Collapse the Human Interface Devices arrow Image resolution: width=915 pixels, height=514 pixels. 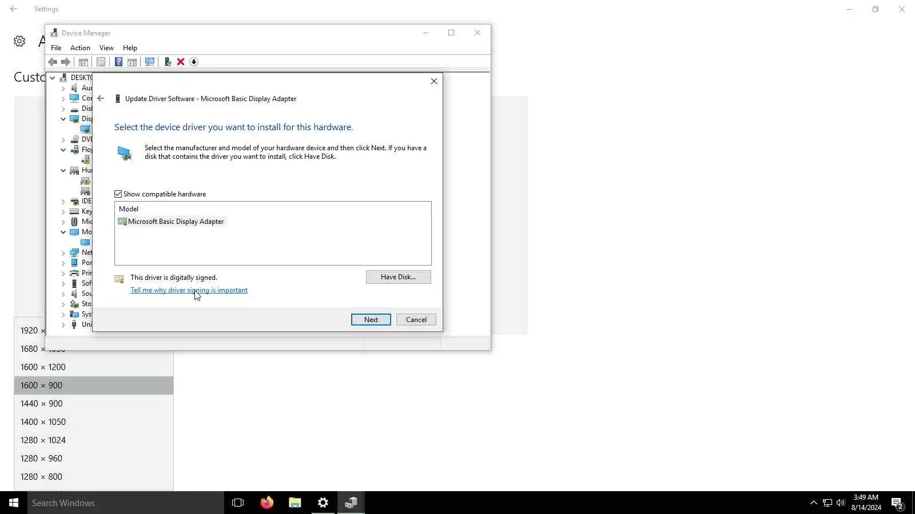(63, 170)
